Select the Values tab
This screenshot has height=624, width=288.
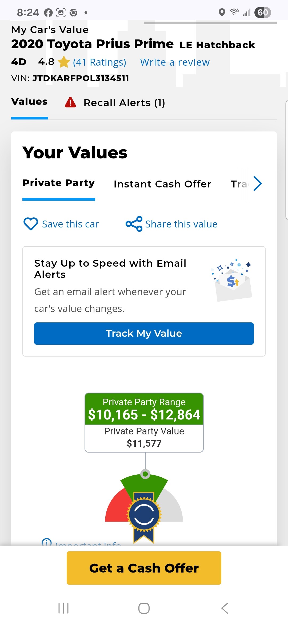coord(29,102)
